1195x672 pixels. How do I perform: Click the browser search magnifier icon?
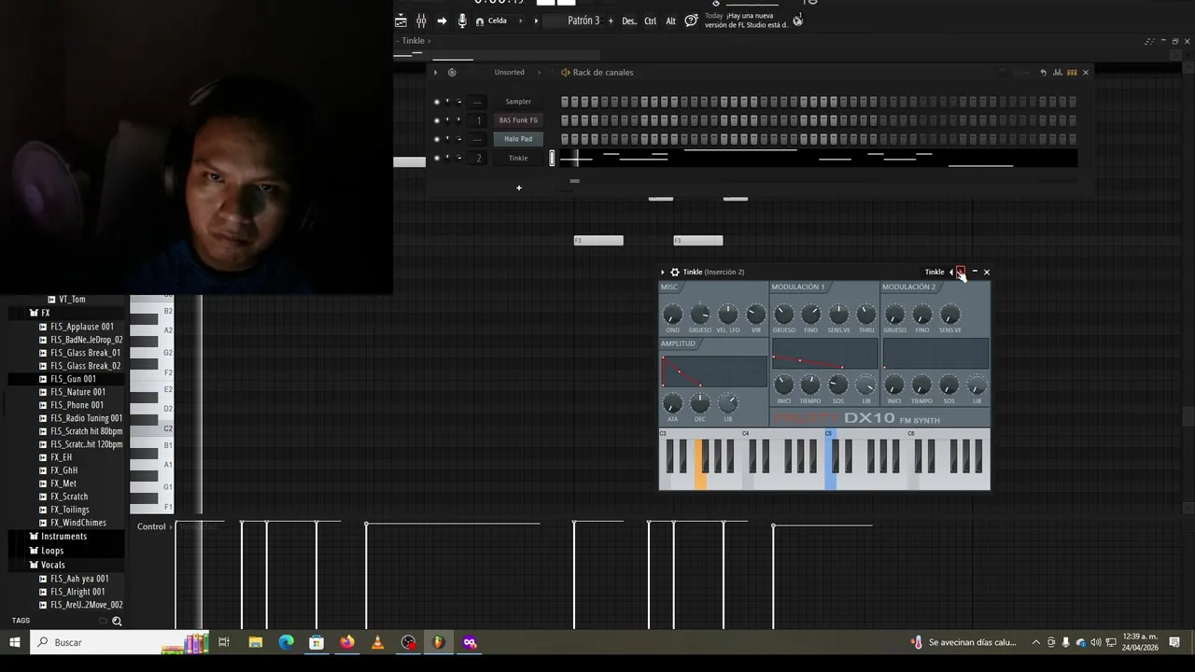click(117, 621)
